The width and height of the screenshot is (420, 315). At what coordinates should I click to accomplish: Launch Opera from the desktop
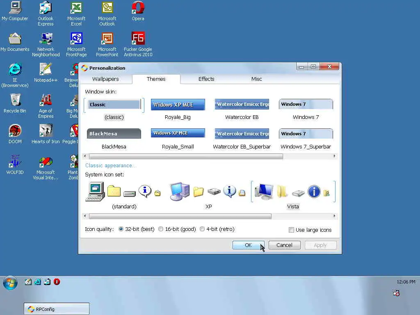138,11
